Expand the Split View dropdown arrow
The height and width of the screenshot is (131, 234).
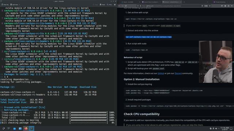point(19,5)
